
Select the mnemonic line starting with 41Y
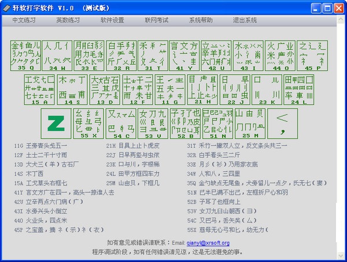click(64, 192)
